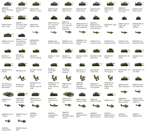148x133 pixels.
Task: Click the T-44/100 side skirts tank sprite
Action: pyautogui.click(x=9, y=35)
